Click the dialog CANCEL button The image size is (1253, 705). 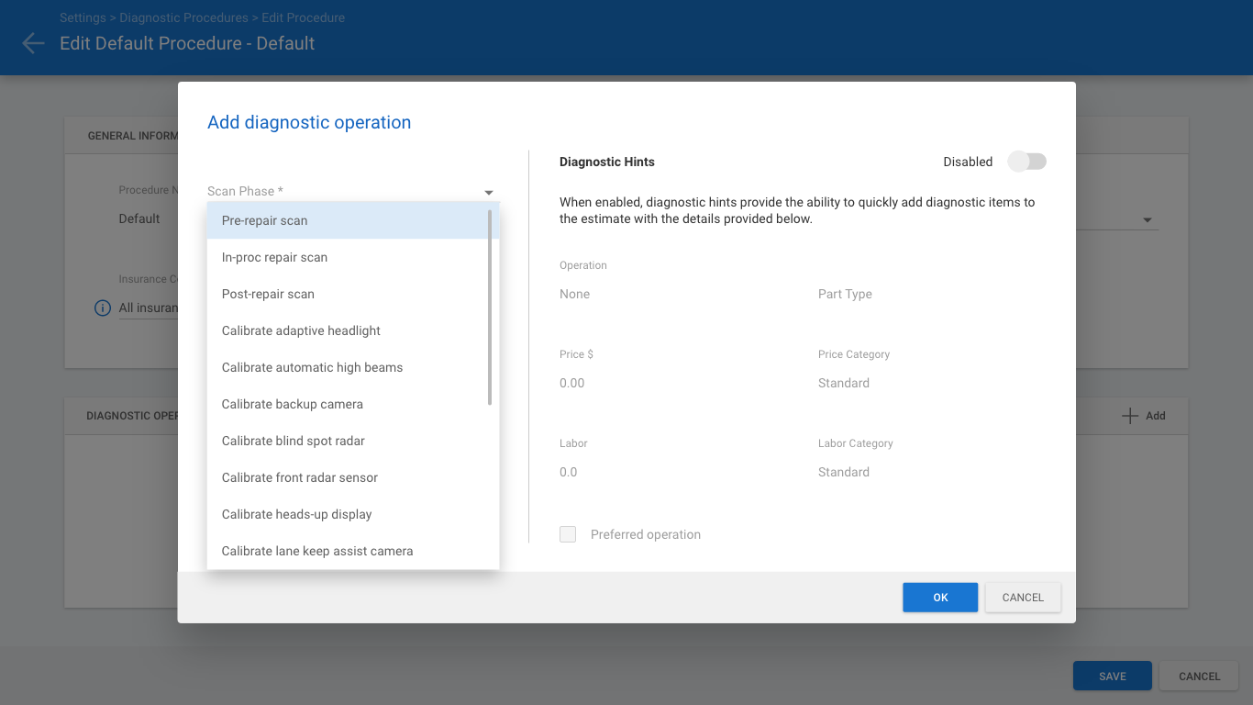(1023, 598)
